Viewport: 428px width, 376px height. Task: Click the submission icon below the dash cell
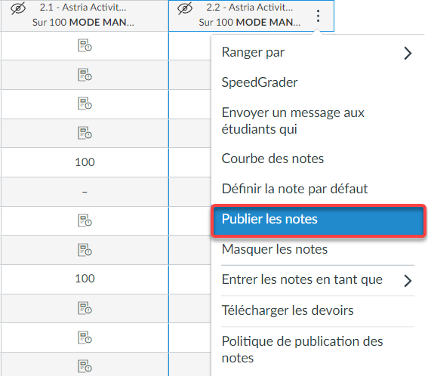point(85,220)
